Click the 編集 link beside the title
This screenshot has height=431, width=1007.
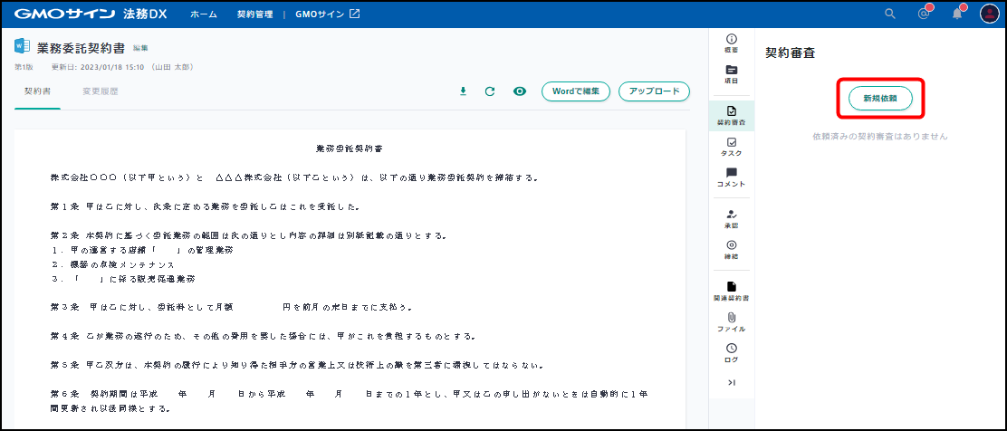(140, 47)
